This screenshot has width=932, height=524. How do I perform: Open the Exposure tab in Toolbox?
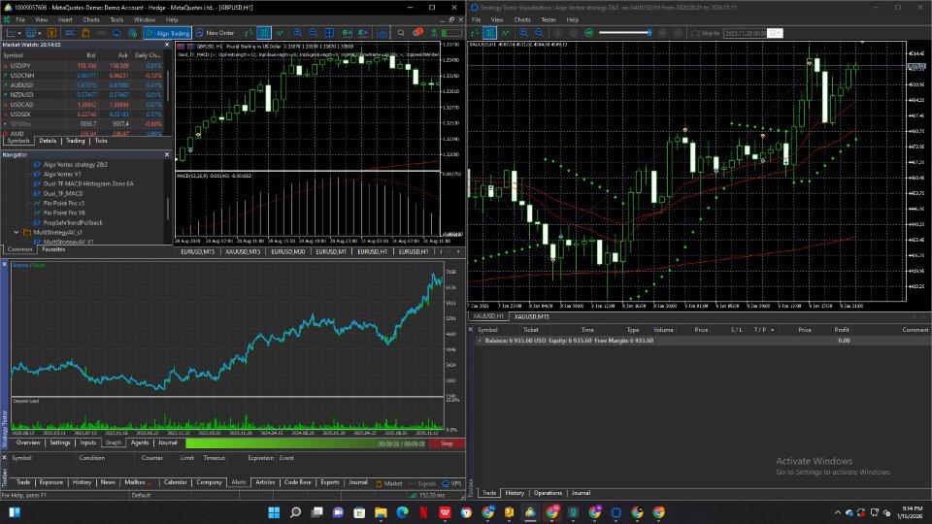51,482
